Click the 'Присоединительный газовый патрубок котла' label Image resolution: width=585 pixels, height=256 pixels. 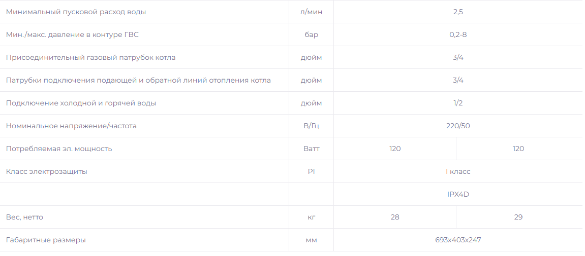pos(90,58)
